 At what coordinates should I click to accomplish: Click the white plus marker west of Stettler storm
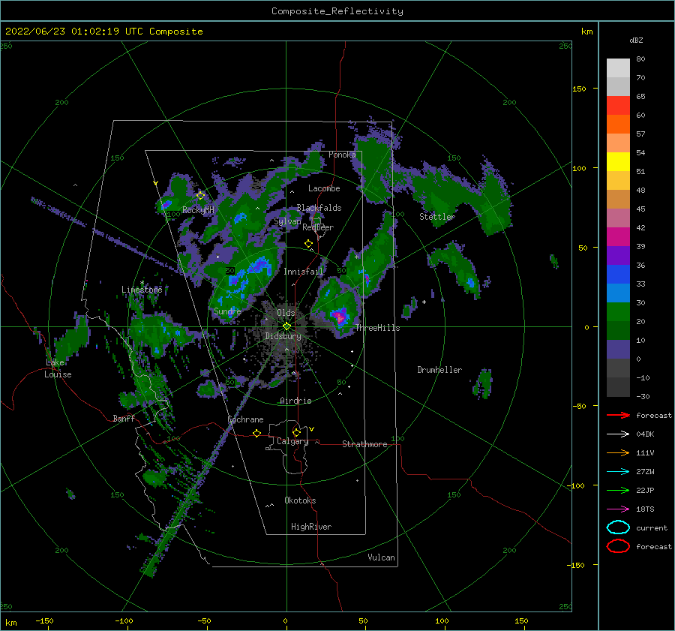pyautogui.click(x=424, y=302)
